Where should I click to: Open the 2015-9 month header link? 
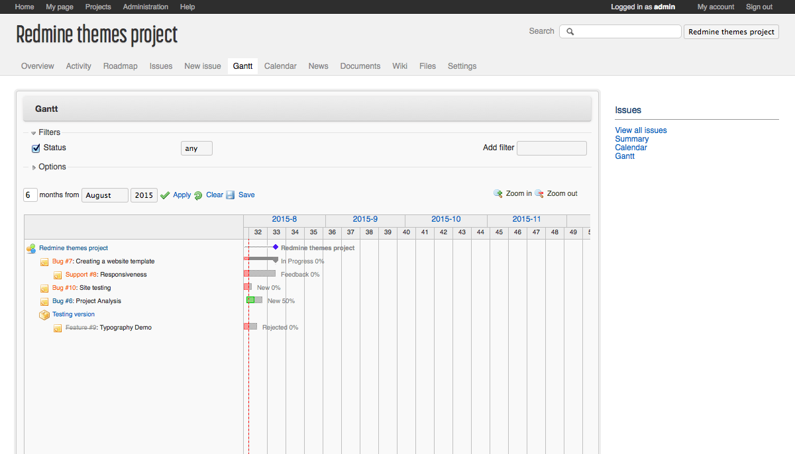(x=365, y=219)
